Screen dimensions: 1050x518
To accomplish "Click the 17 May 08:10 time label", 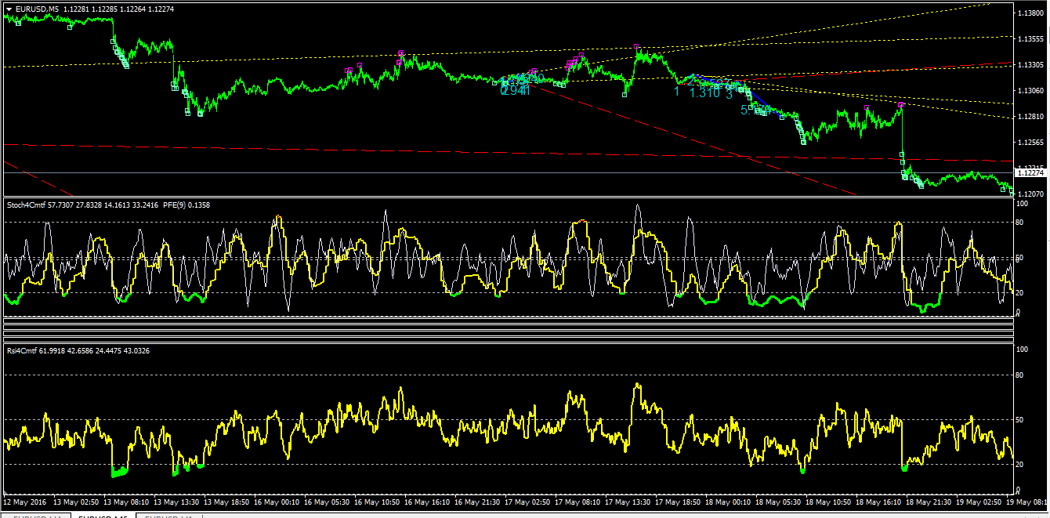I will (x=578, y=501).
